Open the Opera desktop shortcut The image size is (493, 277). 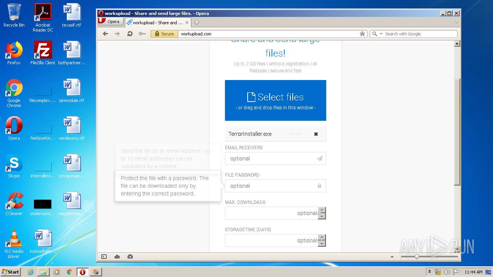click(14, 128)
